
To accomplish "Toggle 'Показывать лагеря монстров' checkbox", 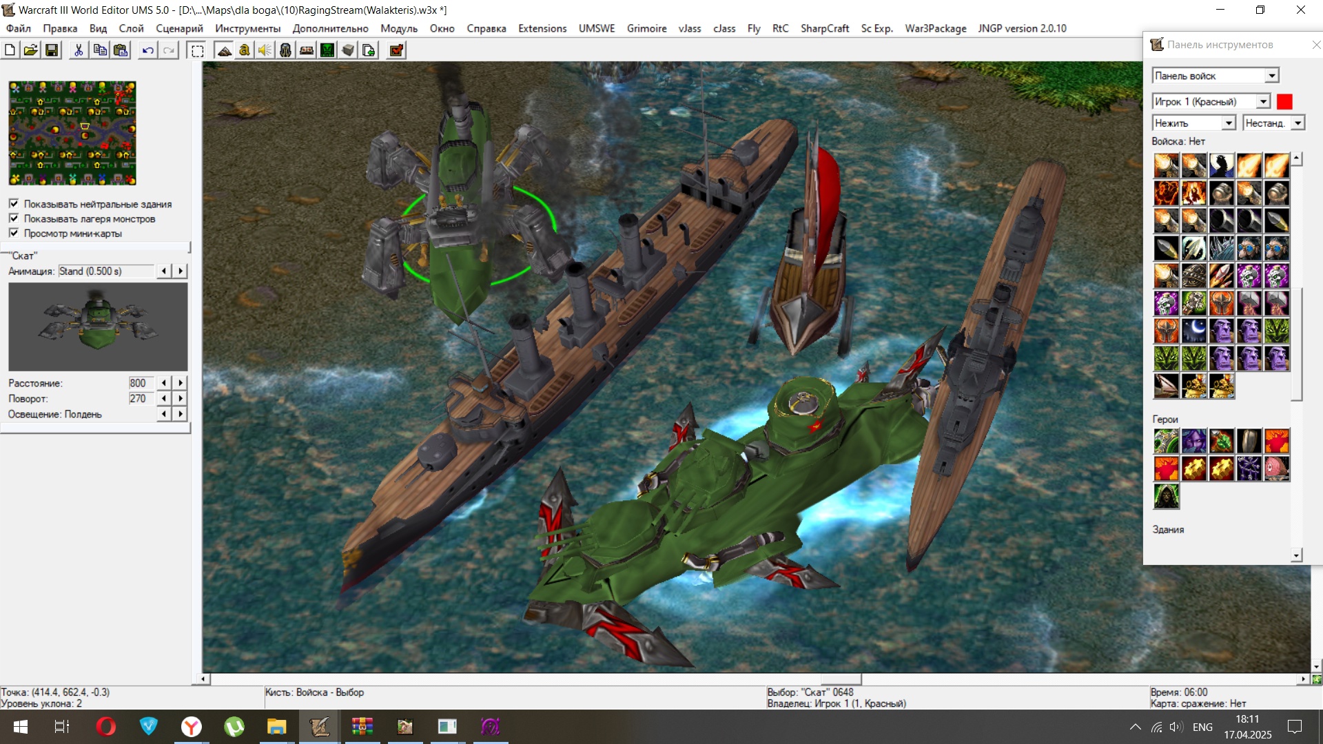I will pyautogui.click(x=14, y=218).
